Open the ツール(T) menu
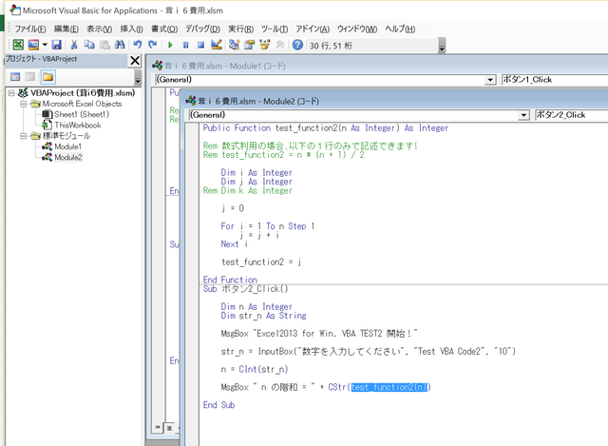 coord(275,29)
